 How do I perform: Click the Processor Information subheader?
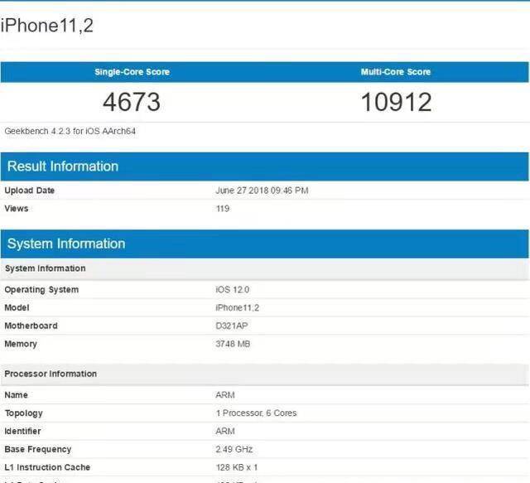tap(51, 374)
